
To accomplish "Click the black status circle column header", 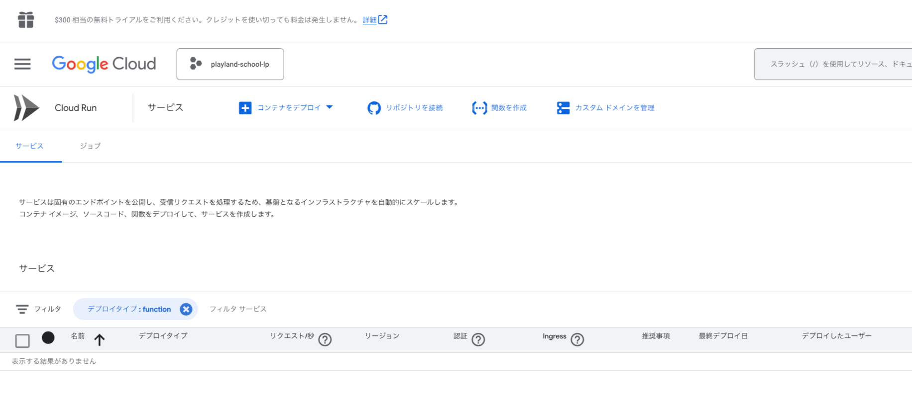I will pyautogui.click(x=48, y=338).
